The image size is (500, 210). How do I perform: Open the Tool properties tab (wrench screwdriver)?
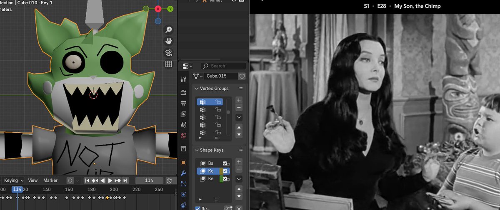pos(184,79)
